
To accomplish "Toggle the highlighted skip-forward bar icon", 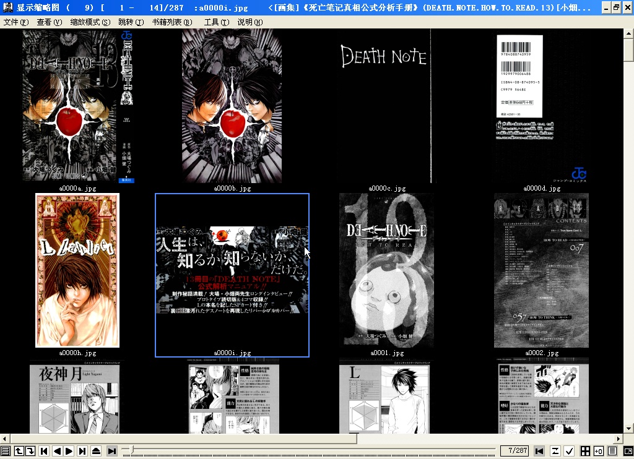I will 112,451.
